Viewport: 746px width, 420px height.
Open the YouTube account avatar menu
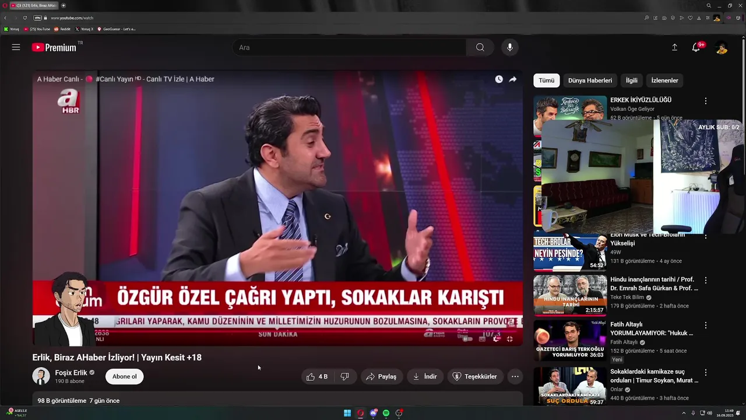pos(722,48)
